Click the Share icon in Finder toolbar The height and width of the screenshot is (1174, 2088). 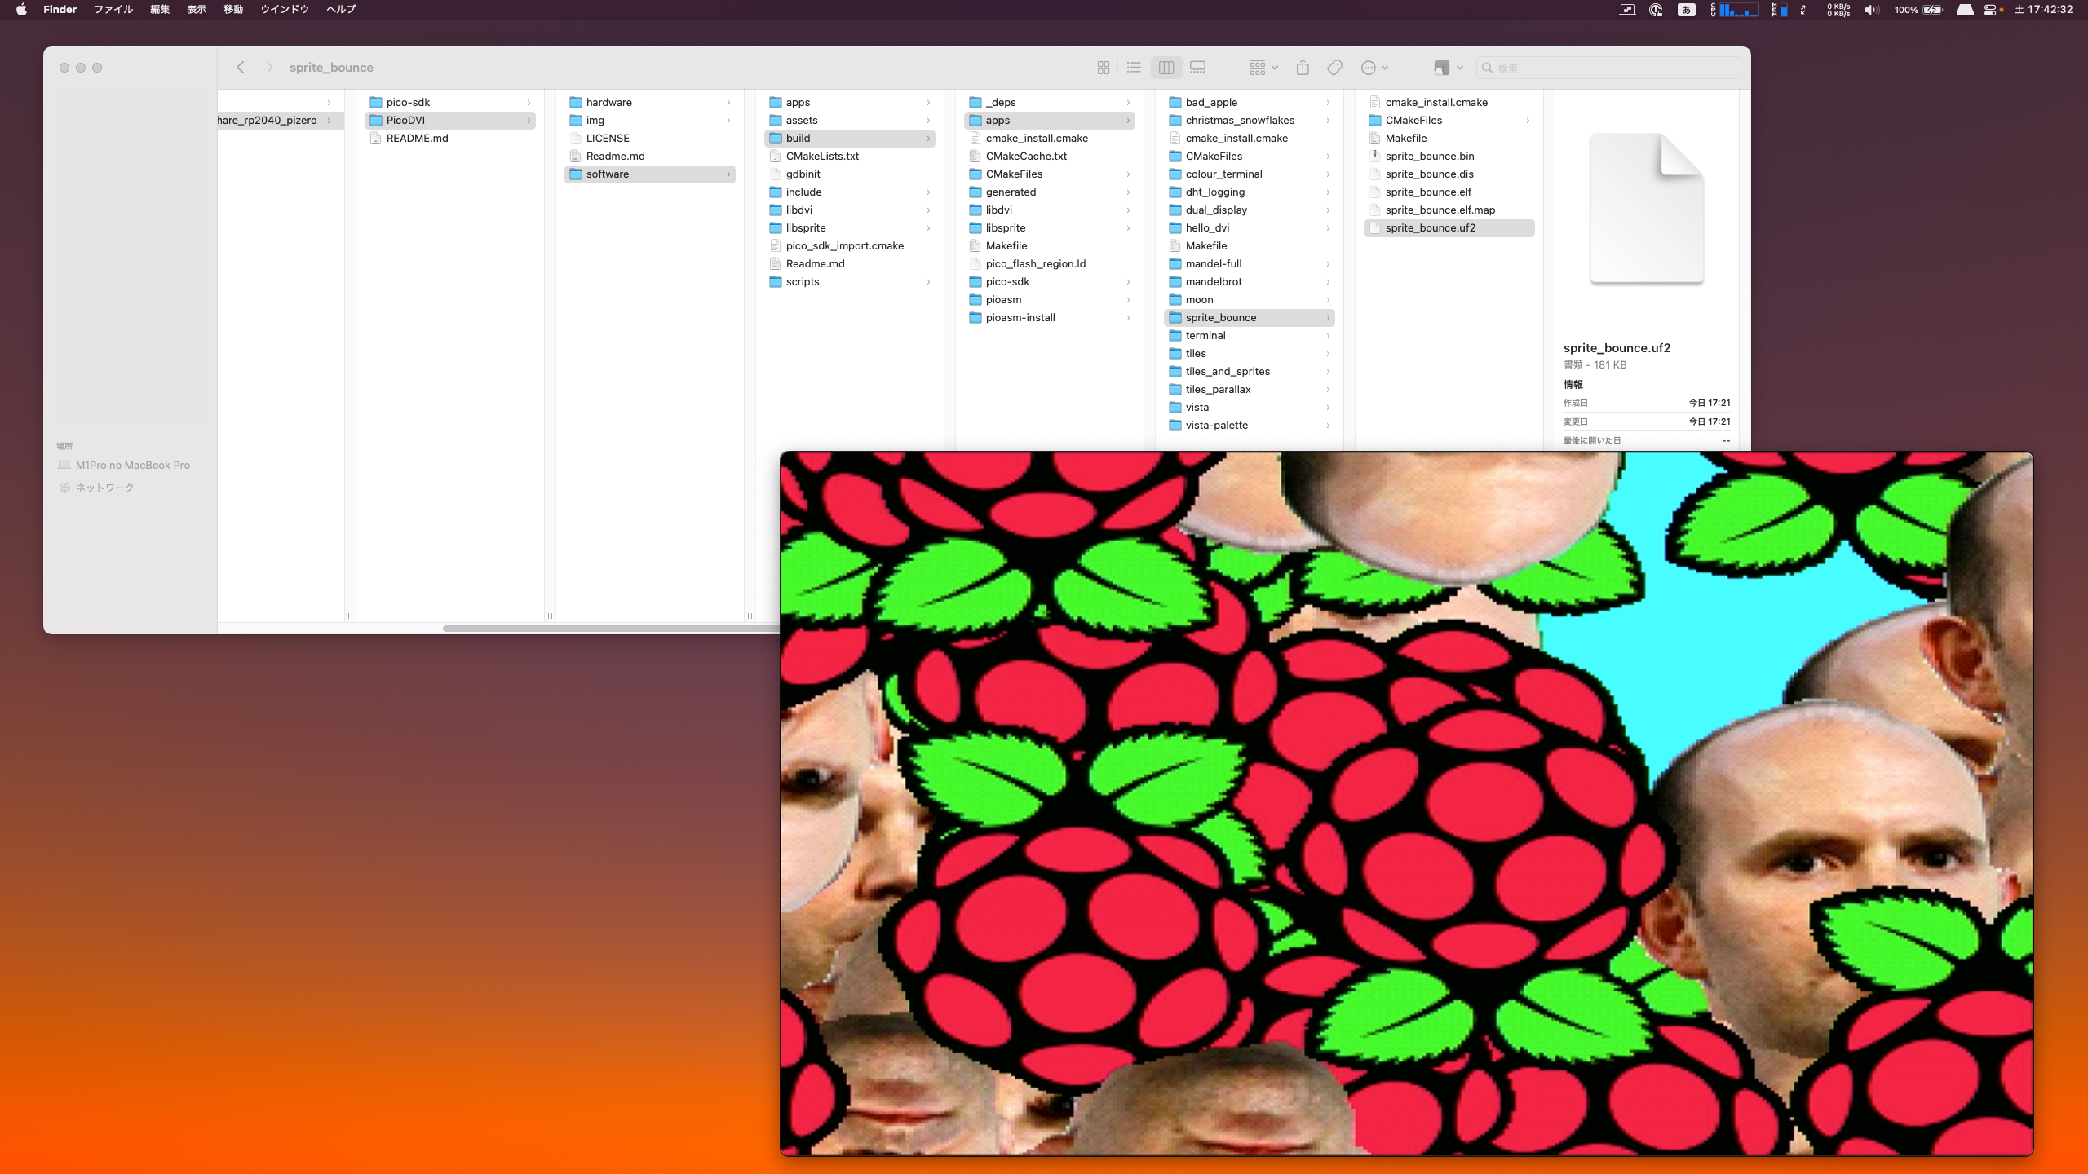pos(1303,68)
